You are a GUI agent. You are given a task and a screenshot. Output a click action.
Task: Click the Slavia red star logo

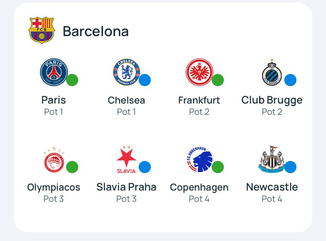point(126,160)
